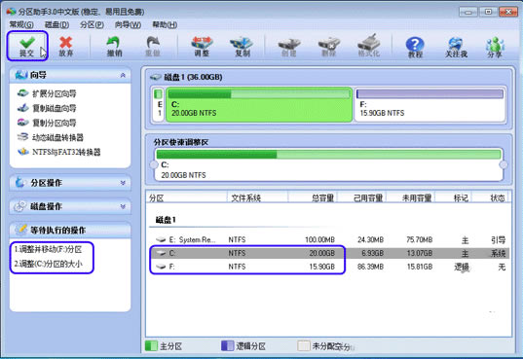The width and height of the screenshot is (523, 359).
Task: Select the F: 15.90GB NTFS block in disk map
Action: click(430, 104)
